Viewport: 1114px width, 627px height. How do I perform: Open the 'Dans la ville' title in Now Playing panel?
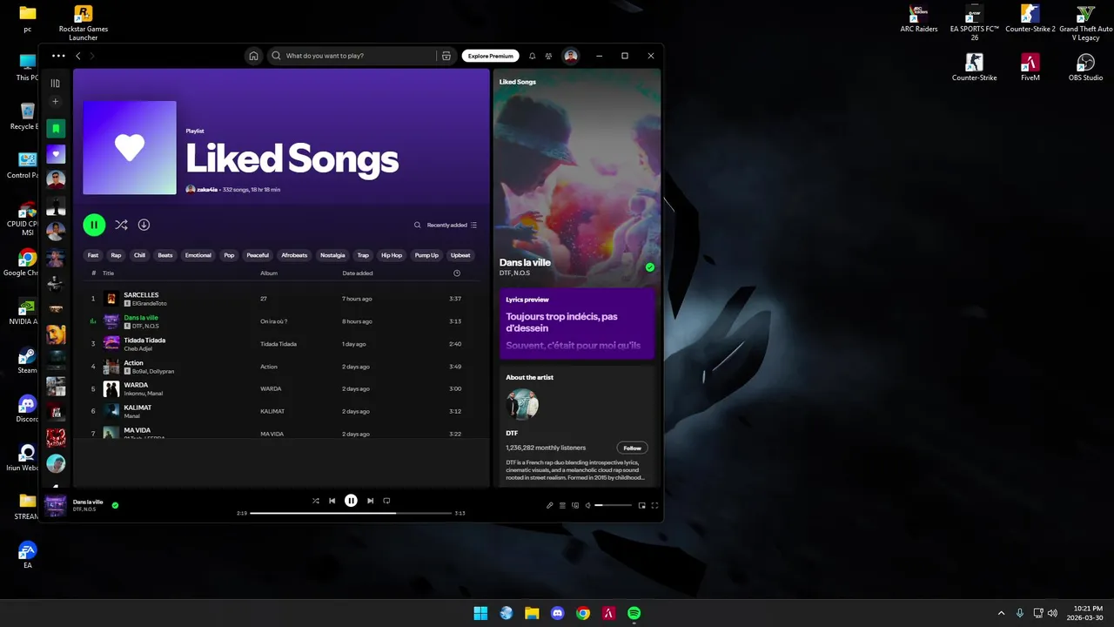(525, 262)
